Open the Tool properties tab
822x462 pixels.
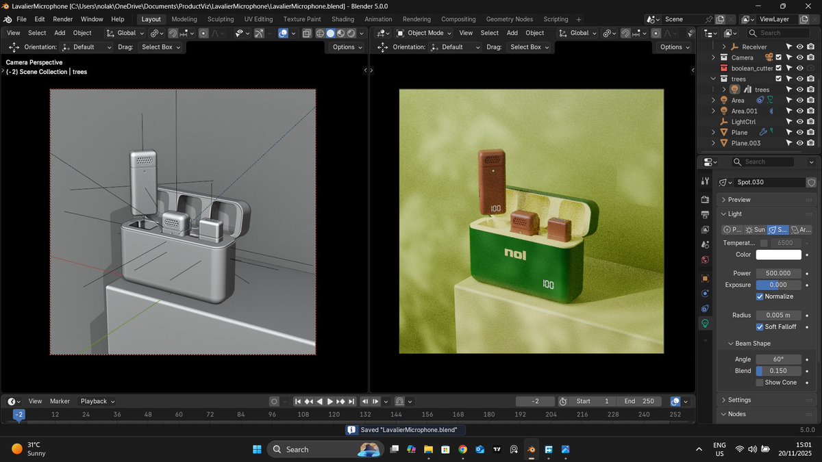tap(705, 181)
